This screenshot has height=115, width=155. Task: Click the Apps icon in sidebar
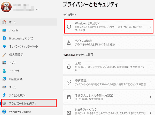(x=4, y=63)
